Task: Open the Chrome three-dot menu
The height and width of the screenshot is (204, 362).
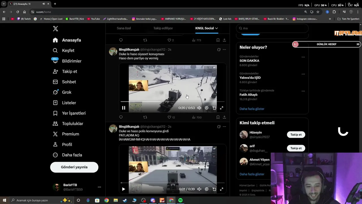Action: 358,12
